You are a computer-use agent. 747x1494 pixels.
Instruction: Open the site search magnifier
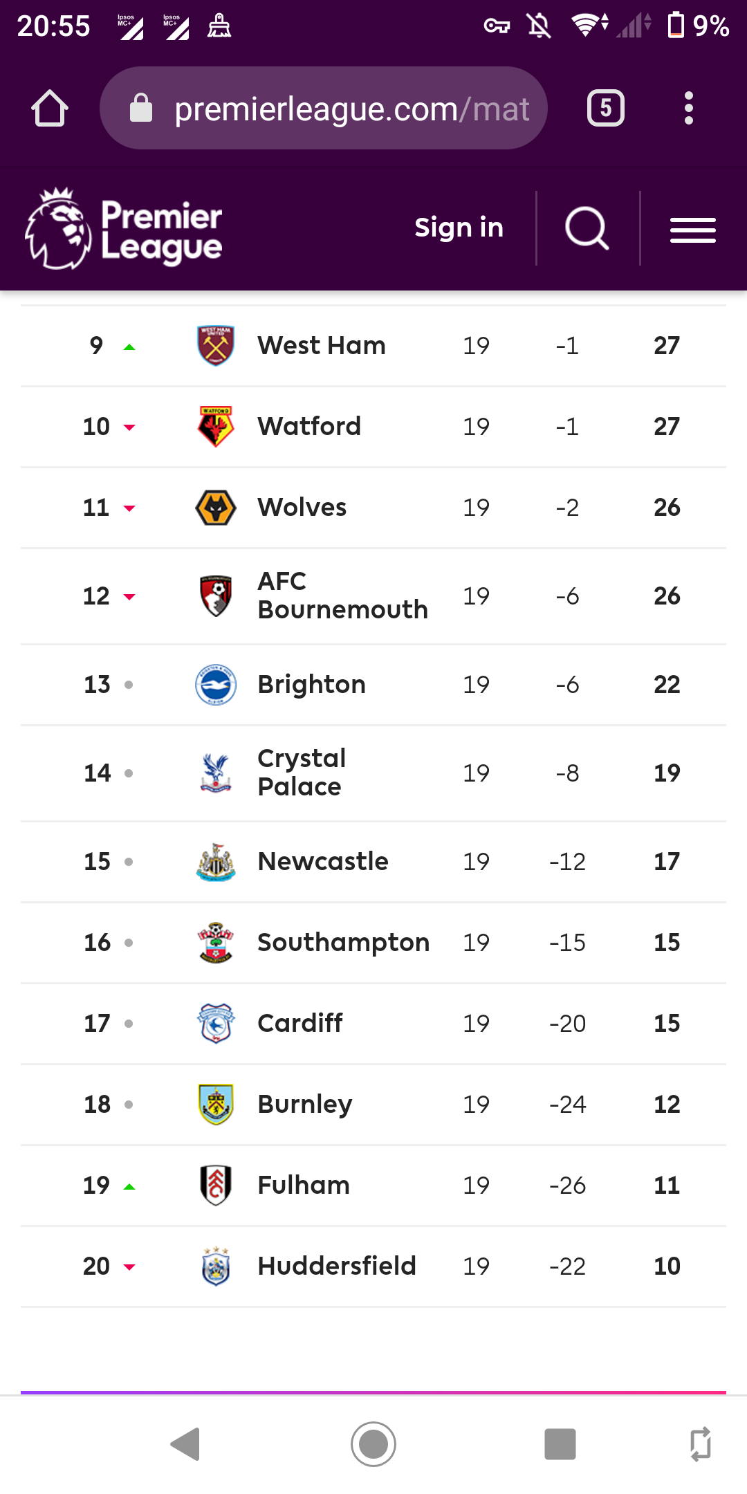point(587,228)
